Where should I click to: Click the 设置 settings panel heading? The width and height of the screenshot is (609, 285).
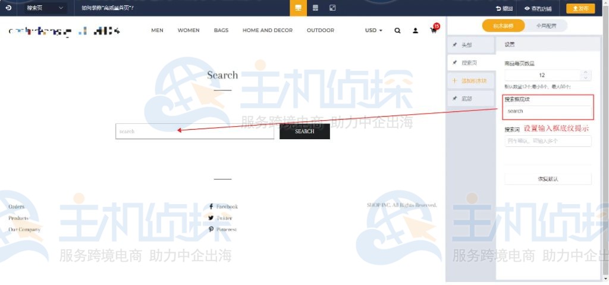tap(510, 45)
